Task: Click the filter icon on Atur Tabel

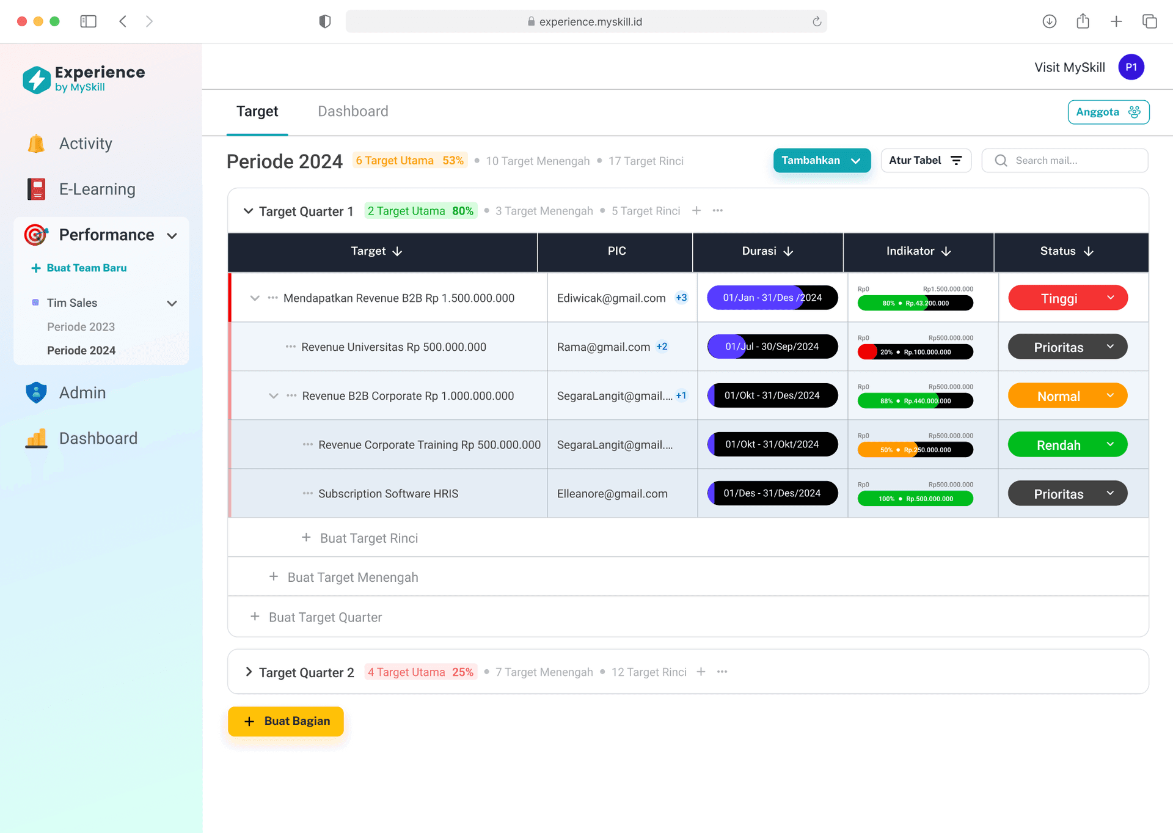Action: point(957,160)
